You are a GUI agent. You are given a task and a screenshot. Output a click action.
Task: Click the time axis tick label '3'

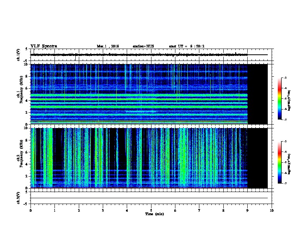103,210
